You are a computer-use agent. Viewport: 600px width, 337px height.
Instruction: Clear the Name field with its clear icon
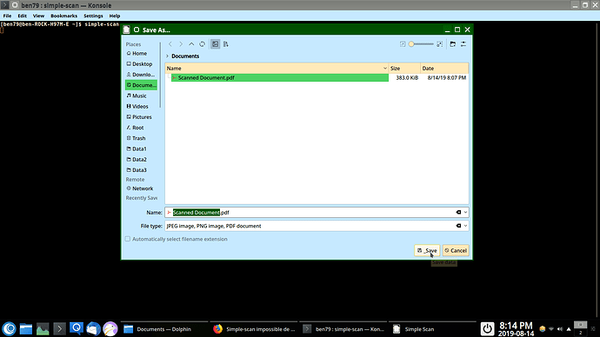click(458, 213)
